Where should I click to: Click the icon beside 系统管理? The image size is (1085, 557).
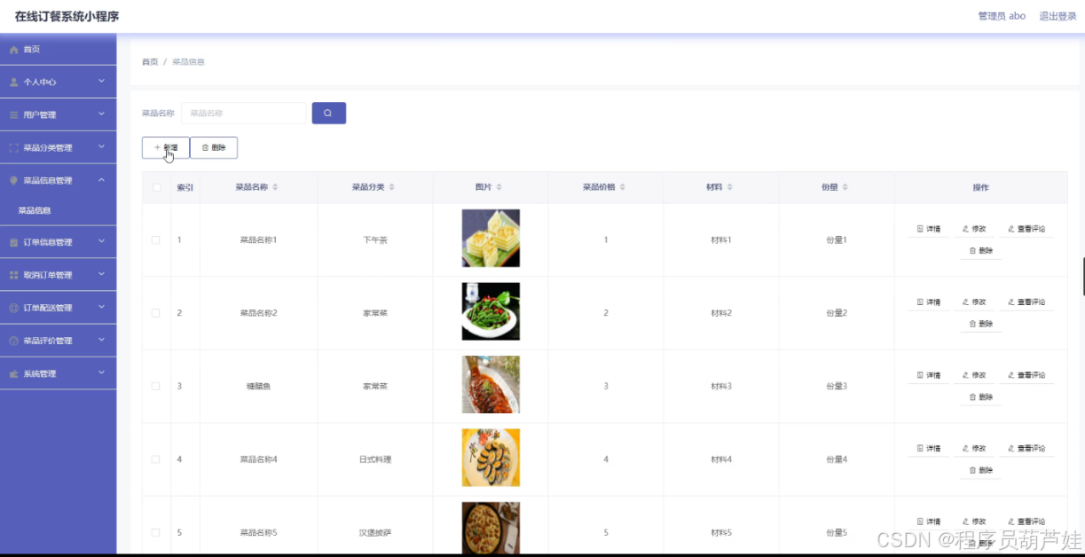point(13,373)
